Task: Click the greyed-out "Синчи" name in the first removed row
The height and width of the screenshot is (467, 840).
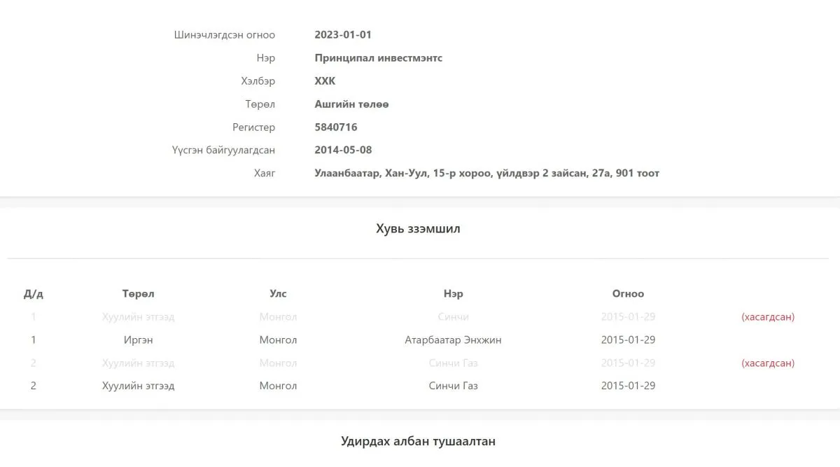Action: 454,317
